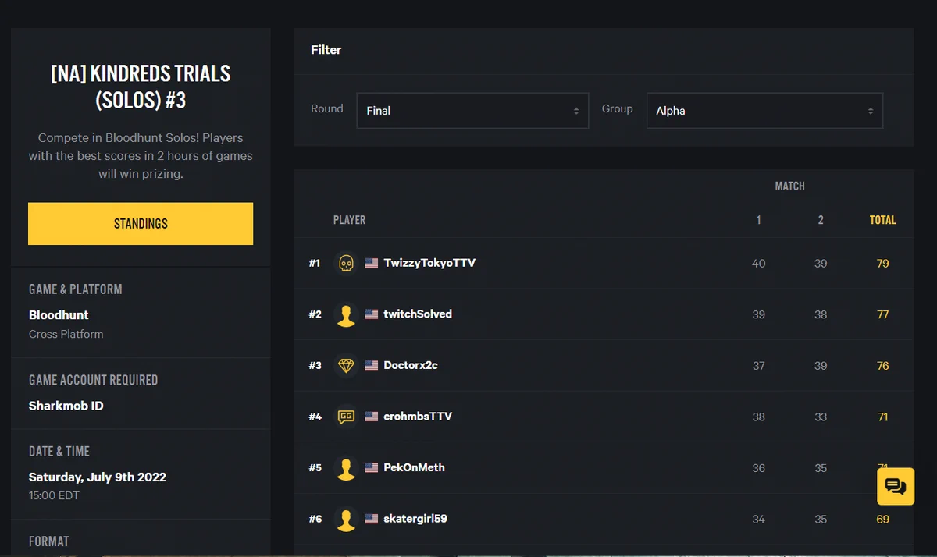937x557 pixels.
Task: Click the US flag next to TwizzyTokyoTTV
Action: [x=372, y=264]
